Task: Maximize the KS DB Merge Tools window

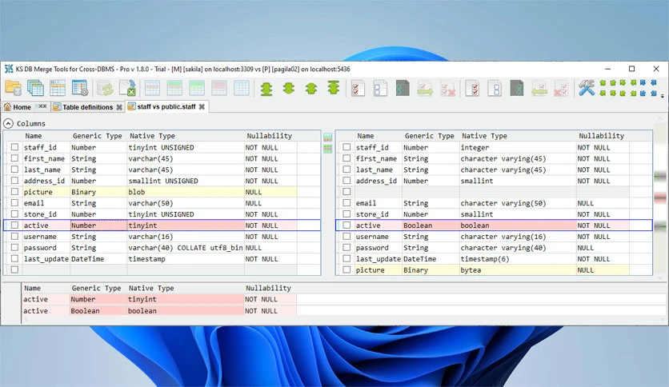Action: point(632,69)
